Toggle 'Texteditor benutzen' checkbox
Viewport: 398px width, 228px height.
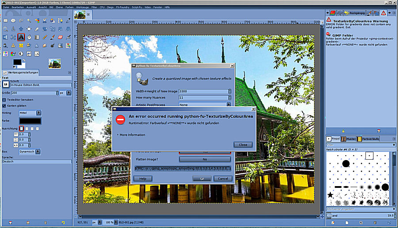4,100
